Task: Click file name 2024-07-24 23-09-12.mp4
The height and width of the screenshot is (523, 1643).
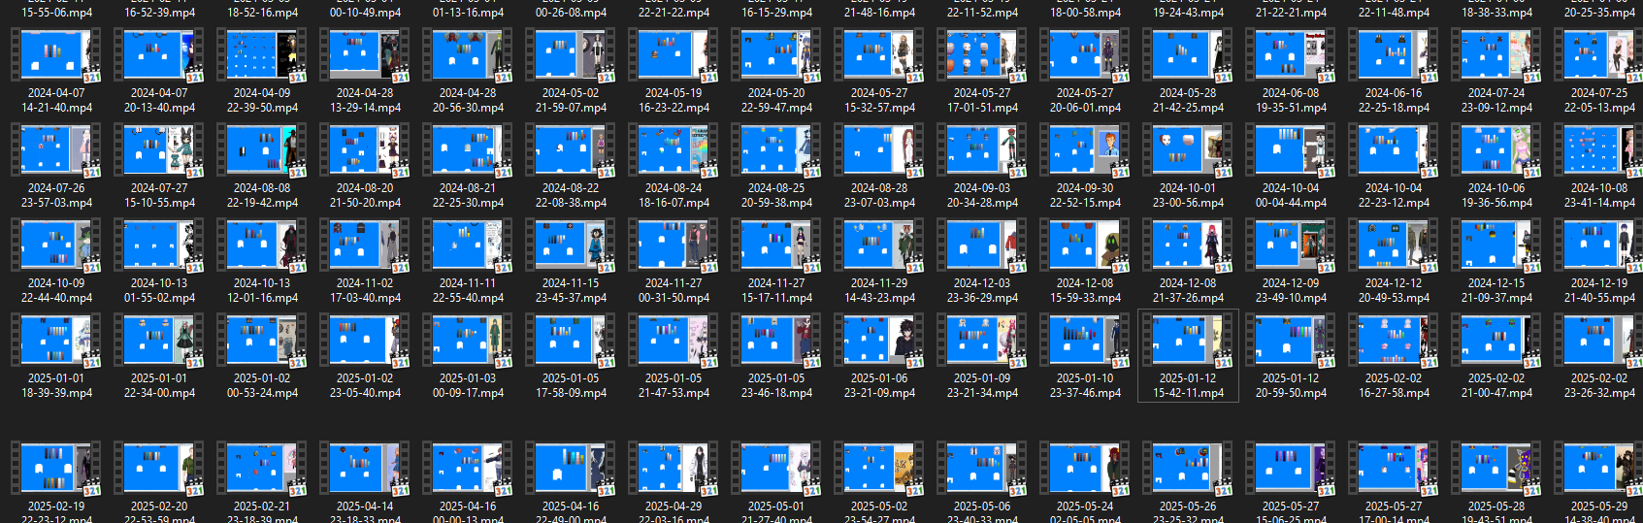Action: [x=1496, y=101]
